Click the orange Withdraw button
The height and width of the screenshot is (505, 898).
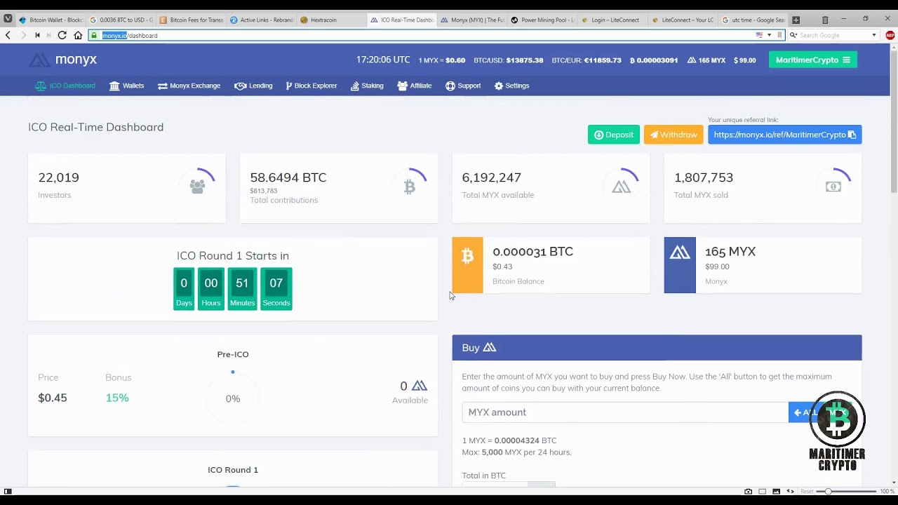pyautogui.click(x=673, y=135)
